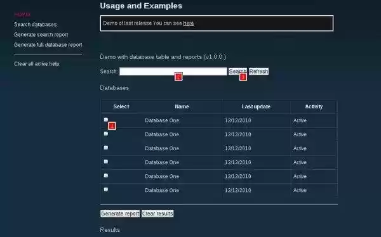Tick the checkbox in the first database row

coord(106,120)
